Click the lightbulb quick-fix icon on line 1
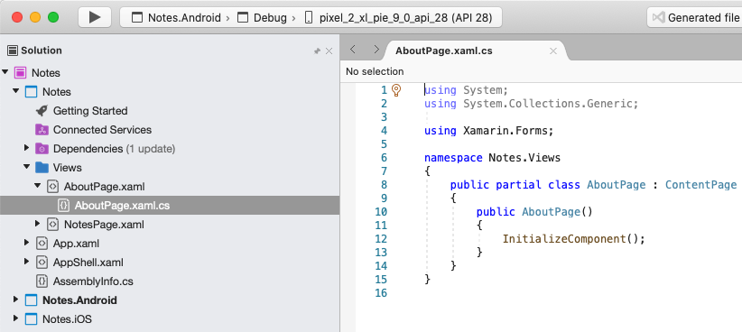Screen dimensions: 742x332 pyautogui.click(x=396, y=90)
